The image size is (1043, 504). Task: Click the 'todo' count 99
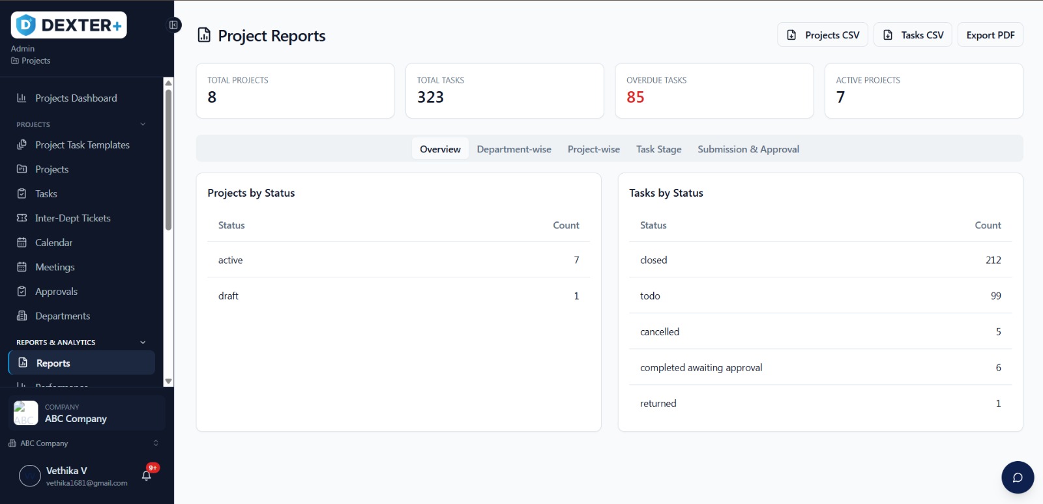click(x=995, y=296)
